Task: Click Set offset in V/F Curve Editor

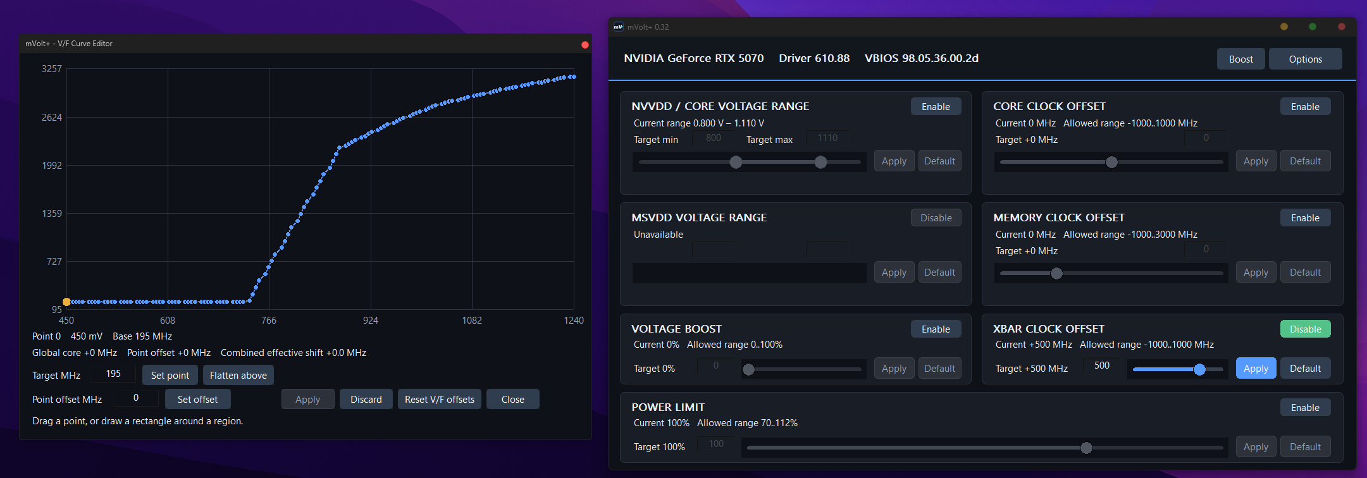Action: [197, 400]
